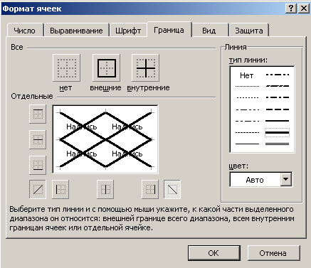Viewport: 311px width, 268px height.
Task: Toggle the top border button
Action: [x=38, y=114]
